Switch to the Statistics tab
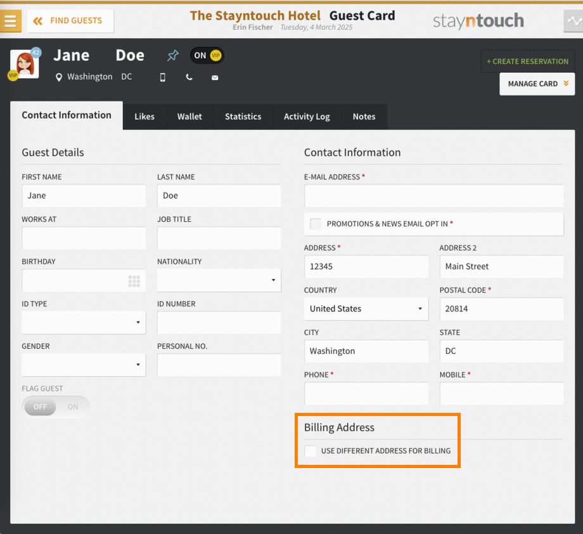Screen dimensions: 583x534 243,117
